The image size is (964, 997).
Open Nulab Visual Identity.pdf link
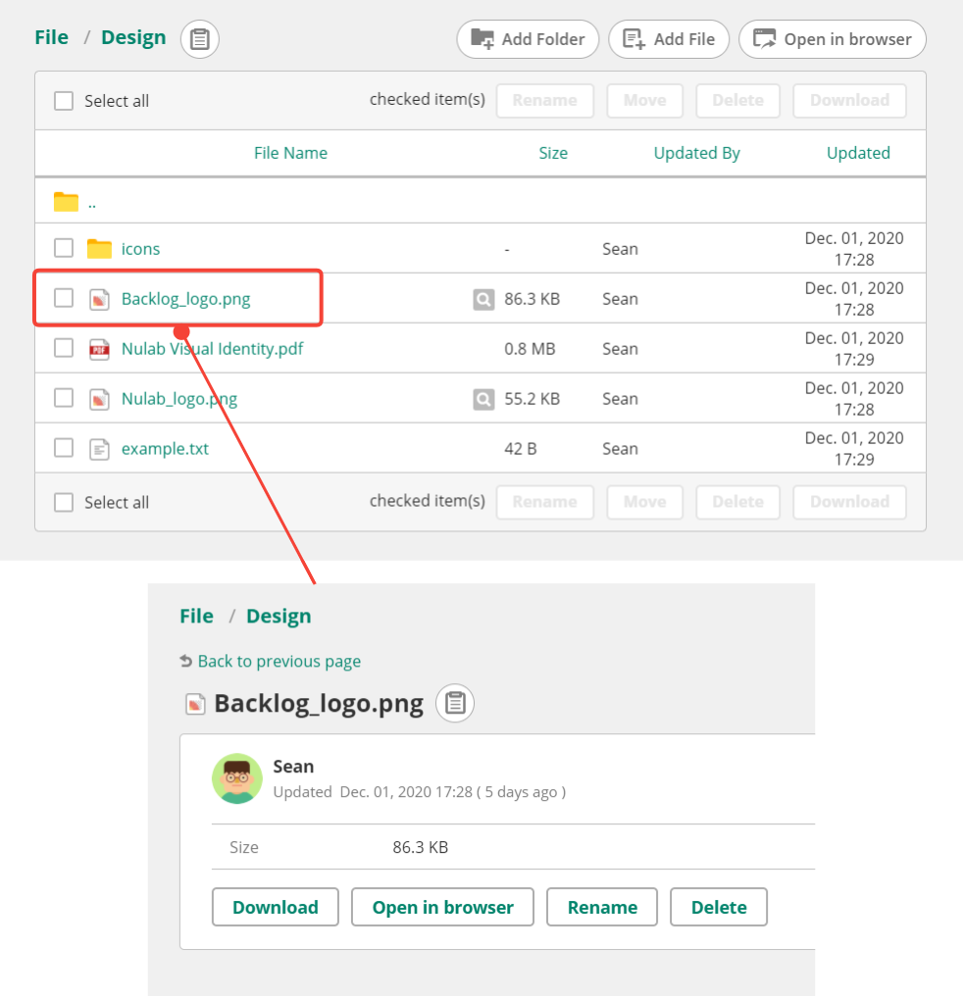[213, 349]
